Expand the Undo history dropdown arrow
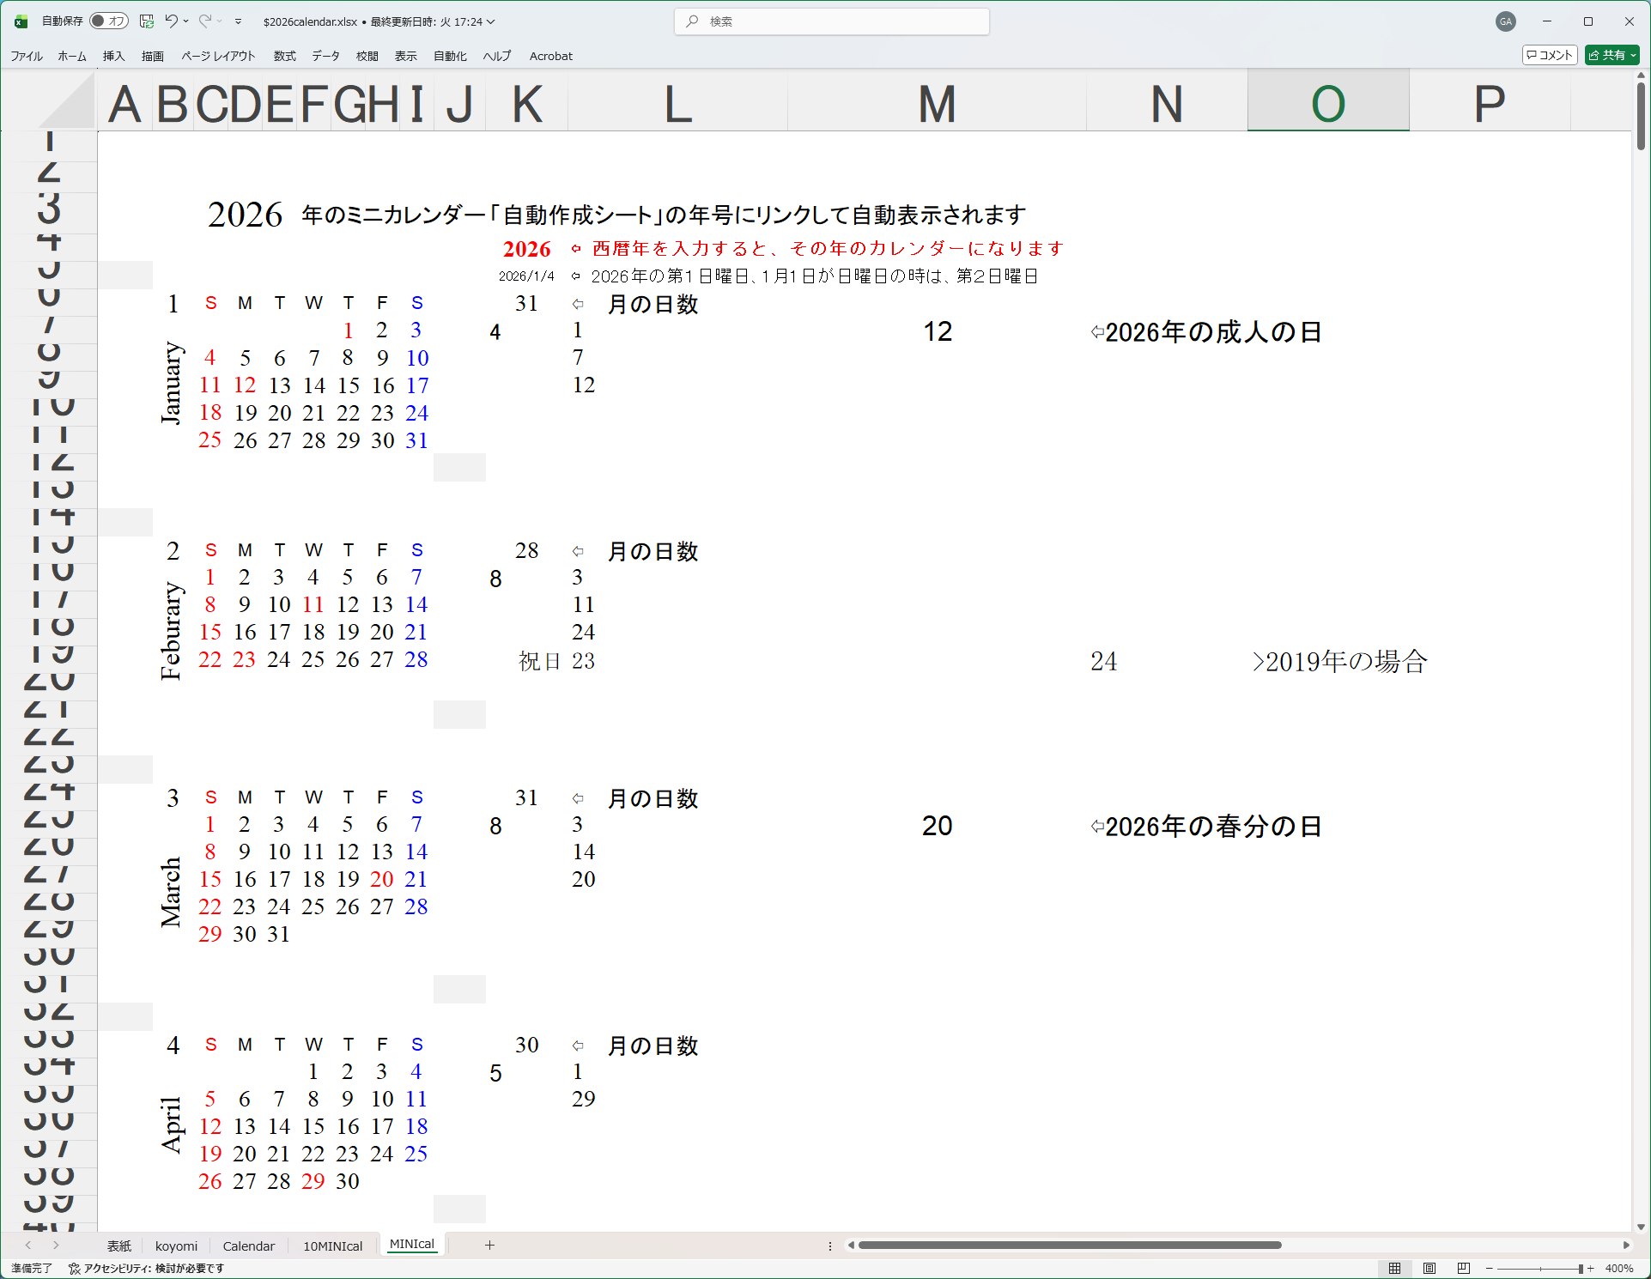This screenshot has height=1279, width=1651. coord(186,21)
